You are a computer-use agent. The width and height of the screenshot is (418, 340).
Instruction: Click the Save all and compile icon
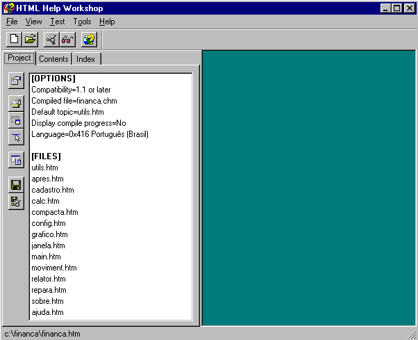(16, 202)
